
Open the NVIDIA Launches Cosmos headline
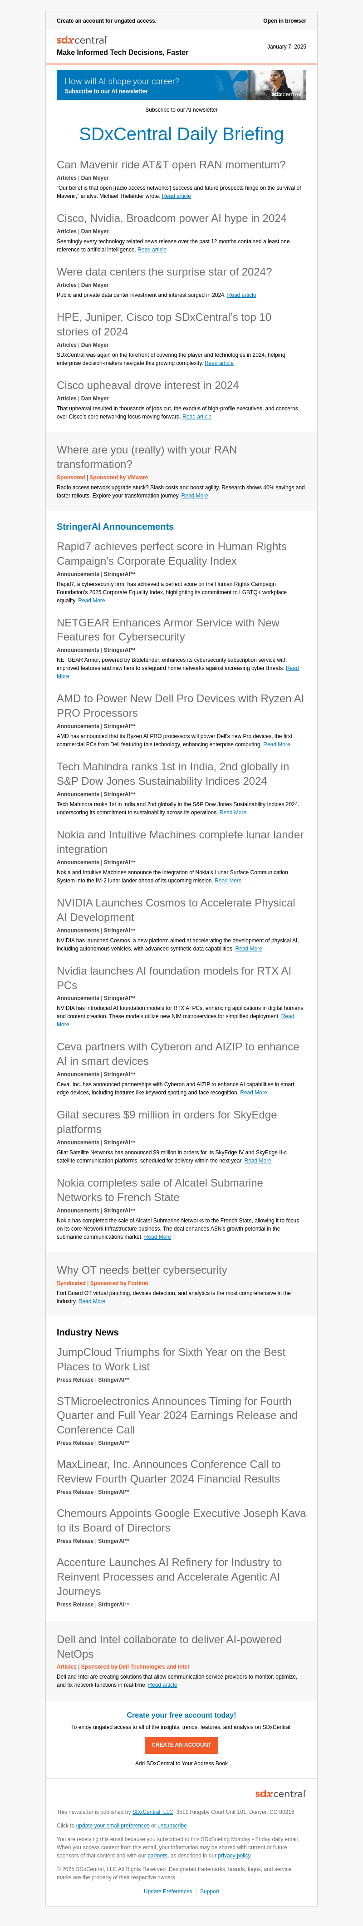(176, 910)
